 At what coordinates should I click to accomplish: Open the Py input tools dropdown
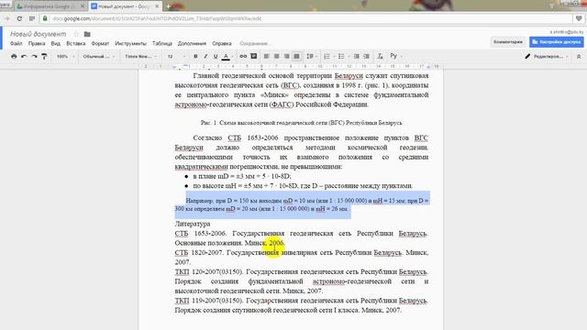click(395, 56)
